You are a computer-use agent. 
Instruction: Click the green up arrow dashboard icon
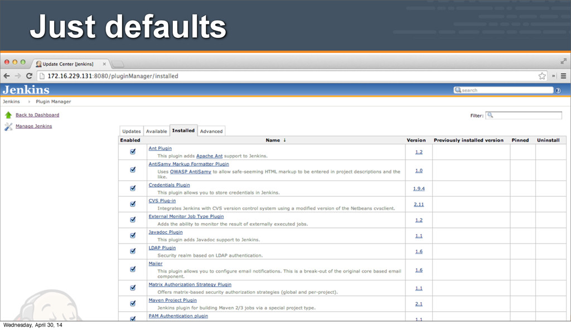8,115
